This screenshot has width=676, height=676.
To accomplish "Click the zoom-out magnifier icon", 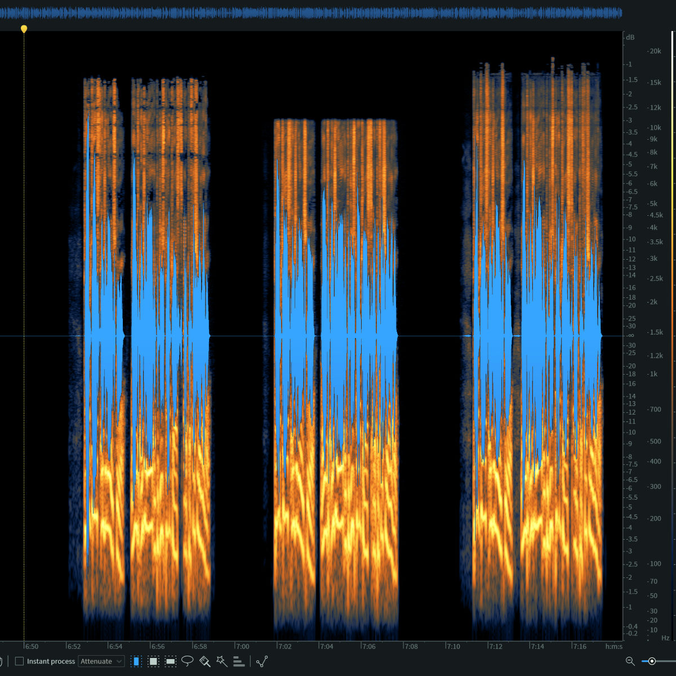I will pos(630,660).
